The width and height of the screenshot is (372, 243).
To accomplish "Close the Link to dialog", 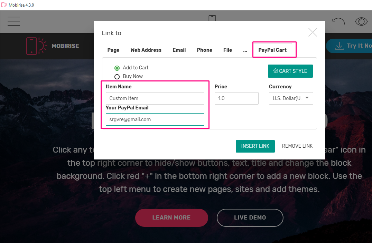I will pyautogui.click(x=313, y=32).
